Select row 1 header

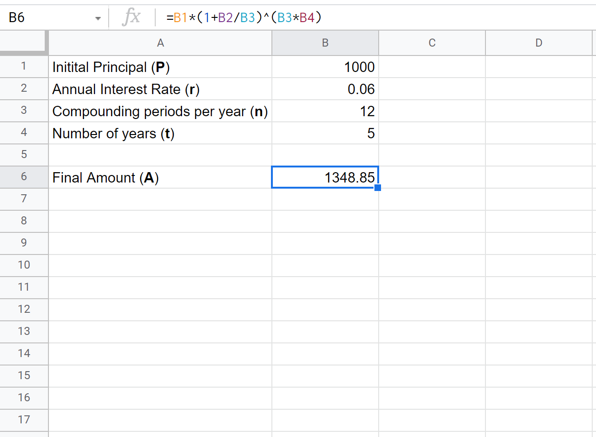(x=24, y=67)
